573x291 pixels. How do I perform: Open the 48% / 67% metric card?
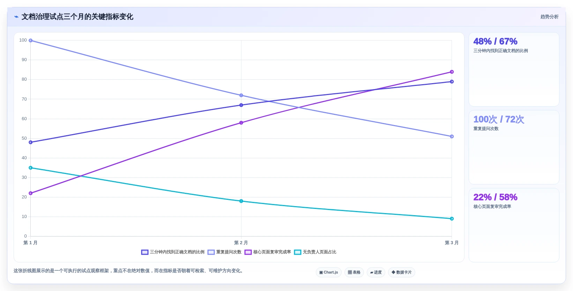click(x=514, y=70)
